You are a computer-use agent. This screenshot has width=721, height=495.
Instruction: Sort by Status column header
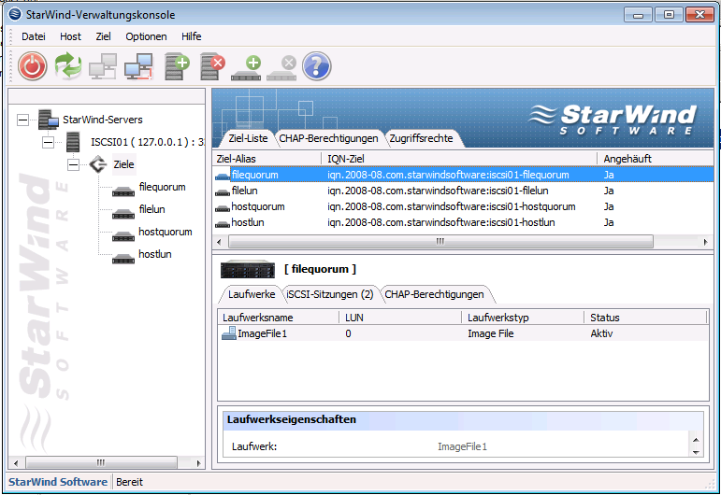click(x=645, y=318)
